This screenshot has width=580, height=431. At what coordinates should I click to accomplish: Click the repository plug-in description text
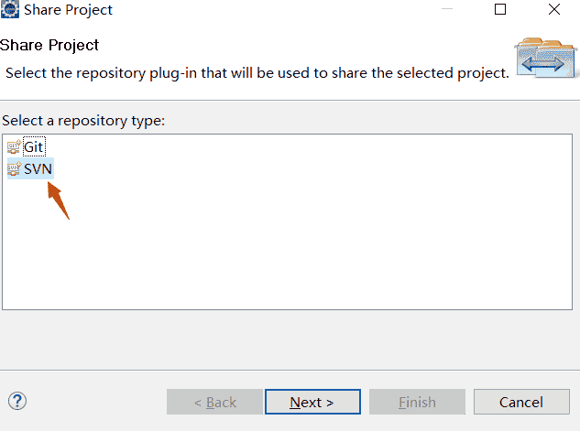coord(257,72)
